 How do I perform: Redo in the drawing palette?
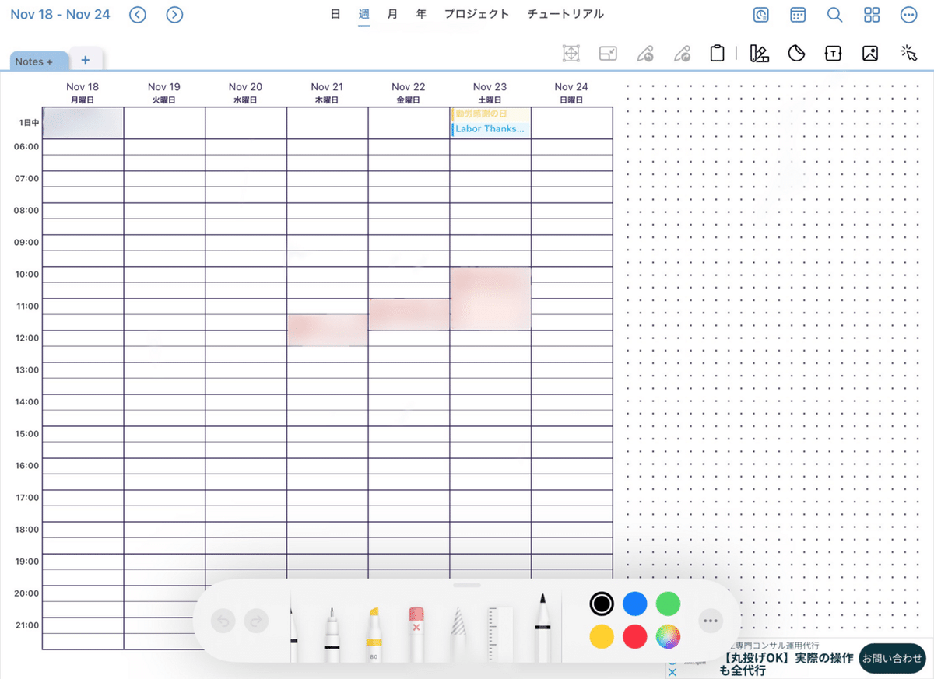[x=256, y=621]
